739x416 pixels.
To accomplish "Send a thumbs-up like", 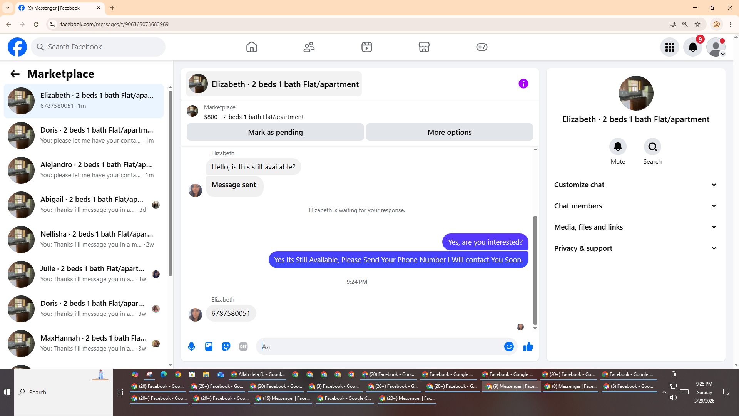I will pyautogui.click(x=528, y=347).
